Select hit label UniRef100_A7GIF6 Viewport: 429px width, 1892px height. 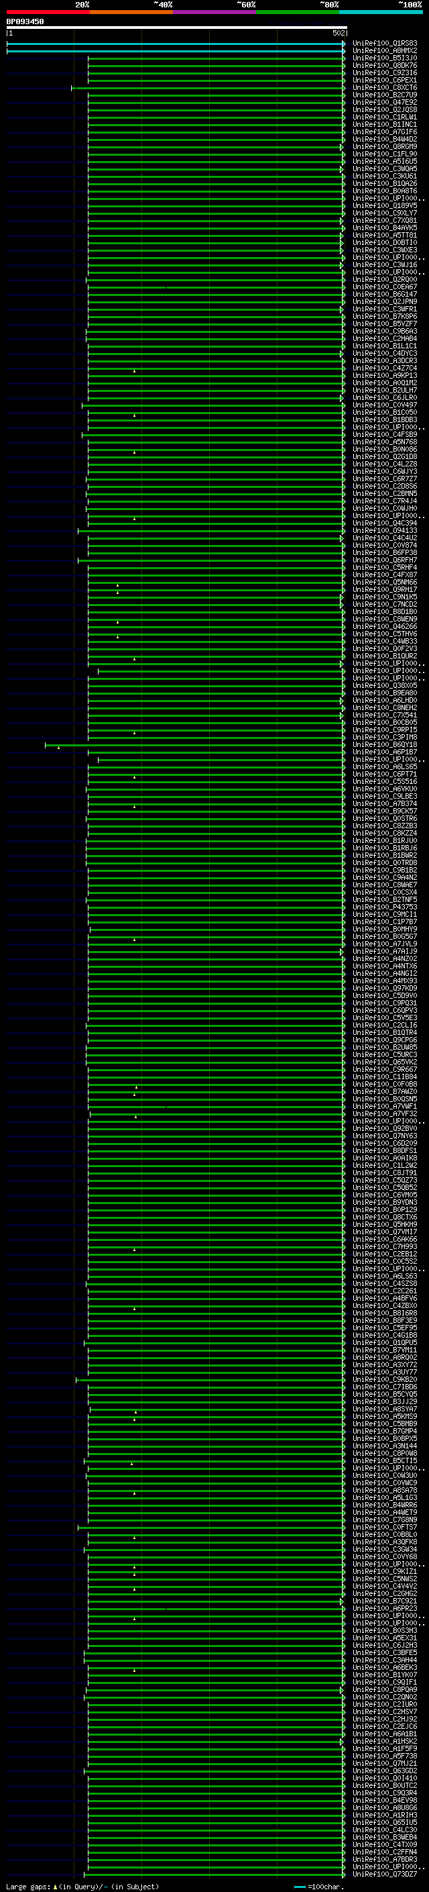(384, 132)
